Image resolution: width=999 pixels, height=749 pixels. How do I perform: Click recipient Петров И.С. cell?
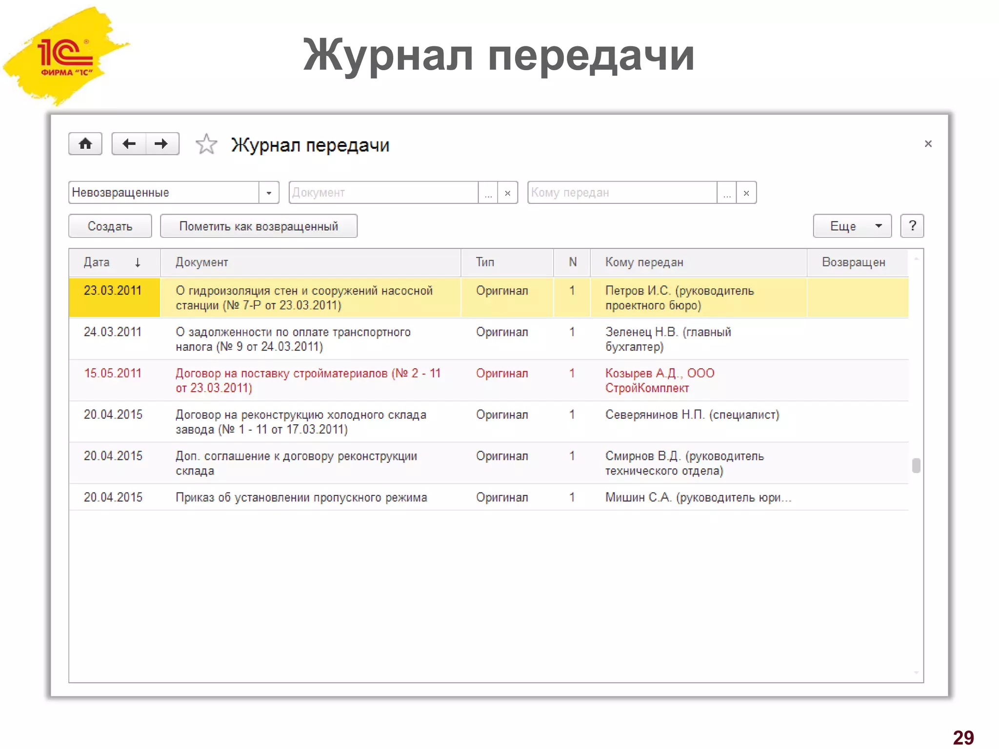[x=699, y=297]
